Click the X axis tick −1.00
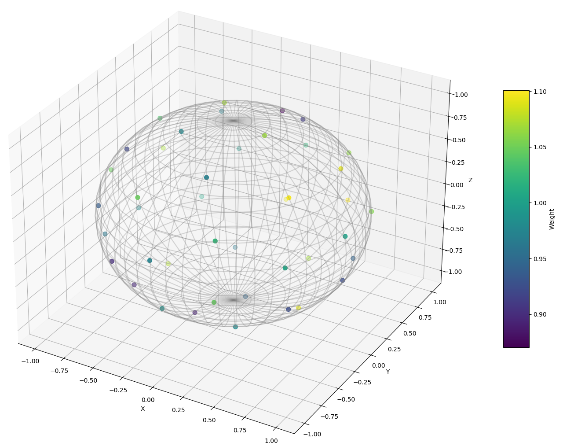Screen dimensions: 563x446 click(x=30, y=361)
